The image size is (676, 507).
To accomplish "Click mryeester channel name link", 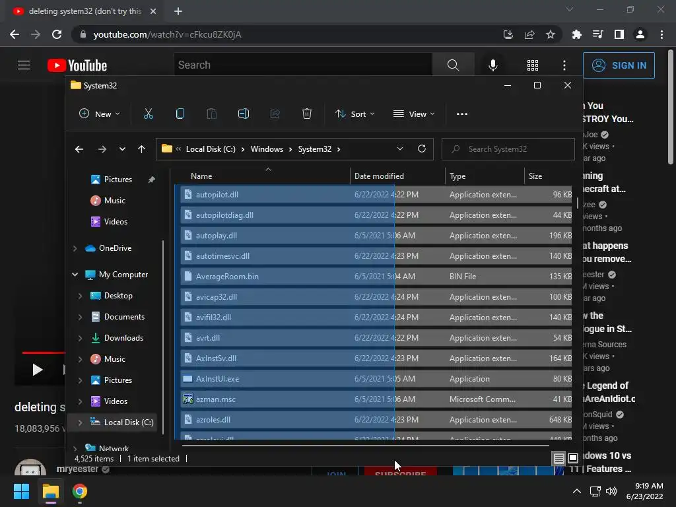I will click(x=77, y=469).
